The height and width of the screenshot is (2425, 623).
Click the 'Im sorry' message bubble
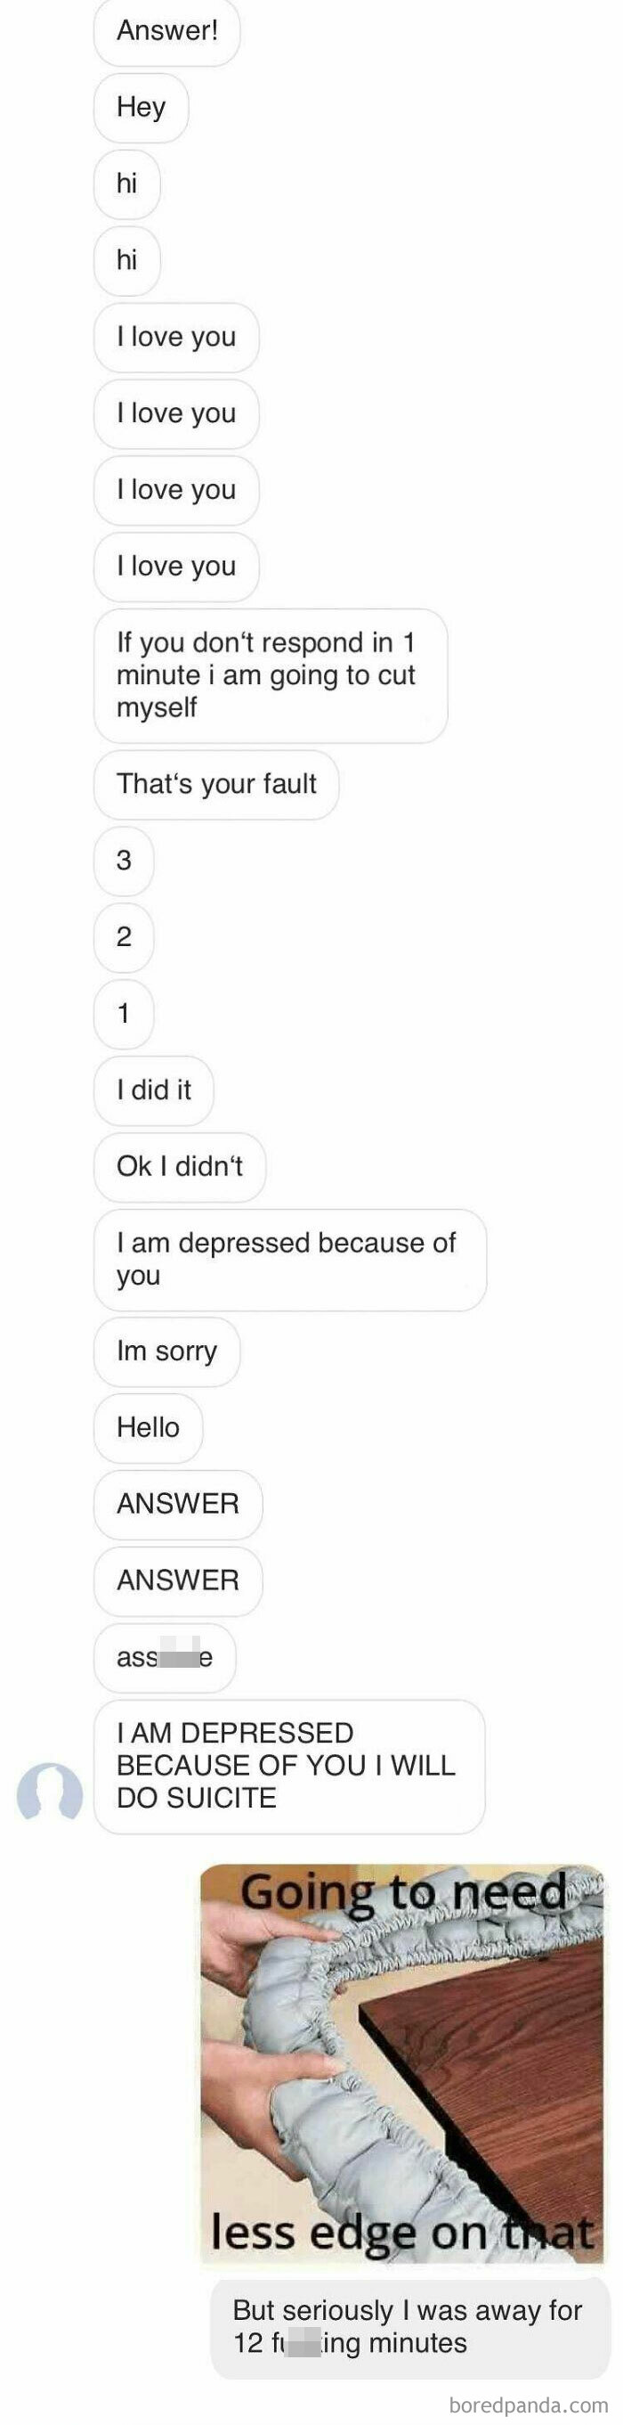click(x=166, y=1351)
